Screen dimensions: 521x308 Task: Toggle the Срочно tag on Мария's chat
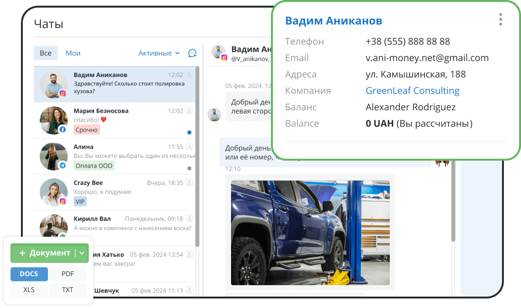point(87,129)
